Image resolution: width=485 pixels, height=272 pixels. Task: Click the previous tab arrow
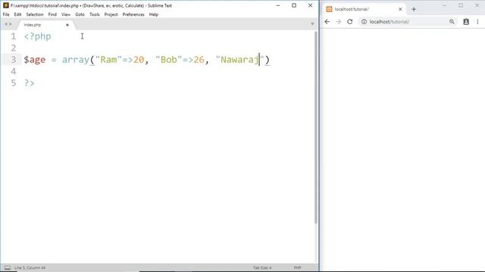(x=5, y=24)
